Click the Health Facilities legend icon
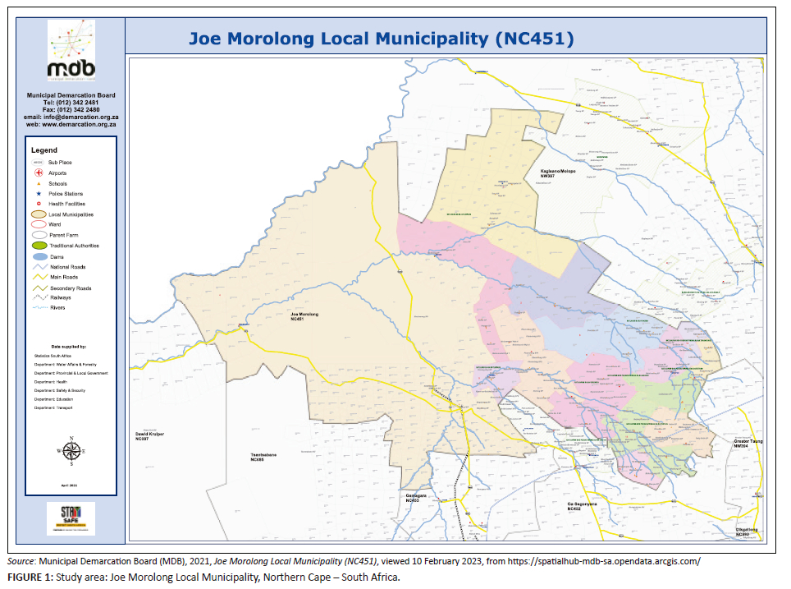This screenshot has width=791, height=589. coord(38,204)
